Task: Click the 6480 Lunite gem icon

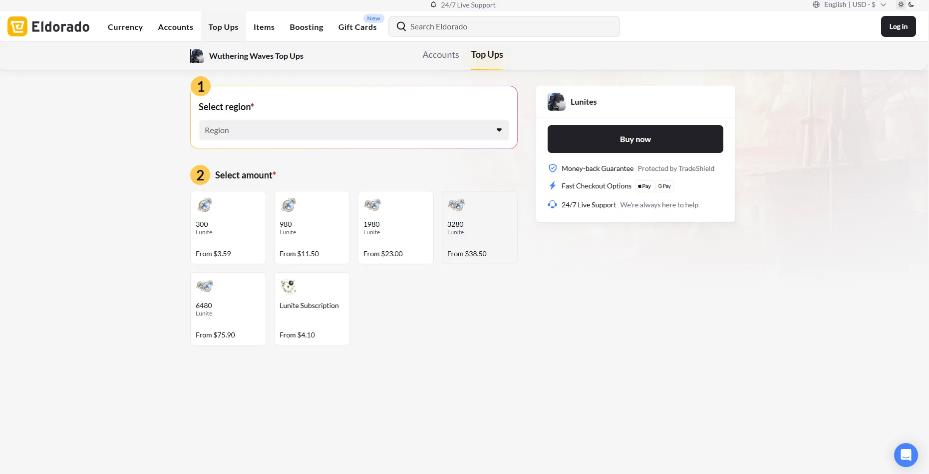Action: click(x=205, y=286)
